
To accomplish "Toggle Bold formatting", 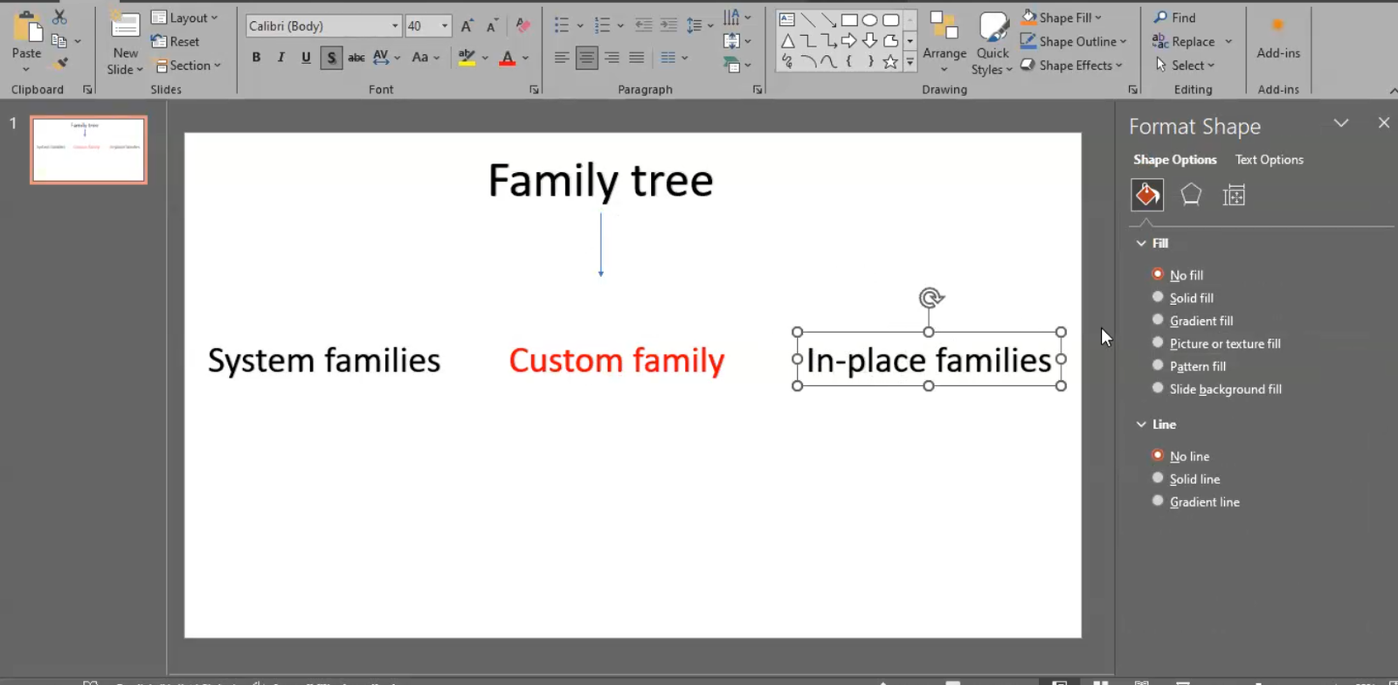I will [x=256, y=58].
